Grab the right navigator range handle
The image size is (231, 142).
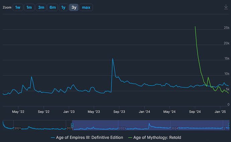pos(229,125)
